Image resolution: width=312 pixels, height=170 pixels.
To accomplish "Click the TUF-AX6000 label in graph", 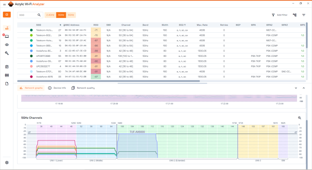I will pyautogui.click(x=137, y=132).
